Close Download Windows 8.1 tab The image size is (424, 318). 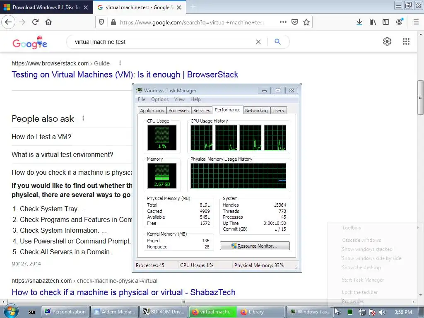[x=86, y=7]
